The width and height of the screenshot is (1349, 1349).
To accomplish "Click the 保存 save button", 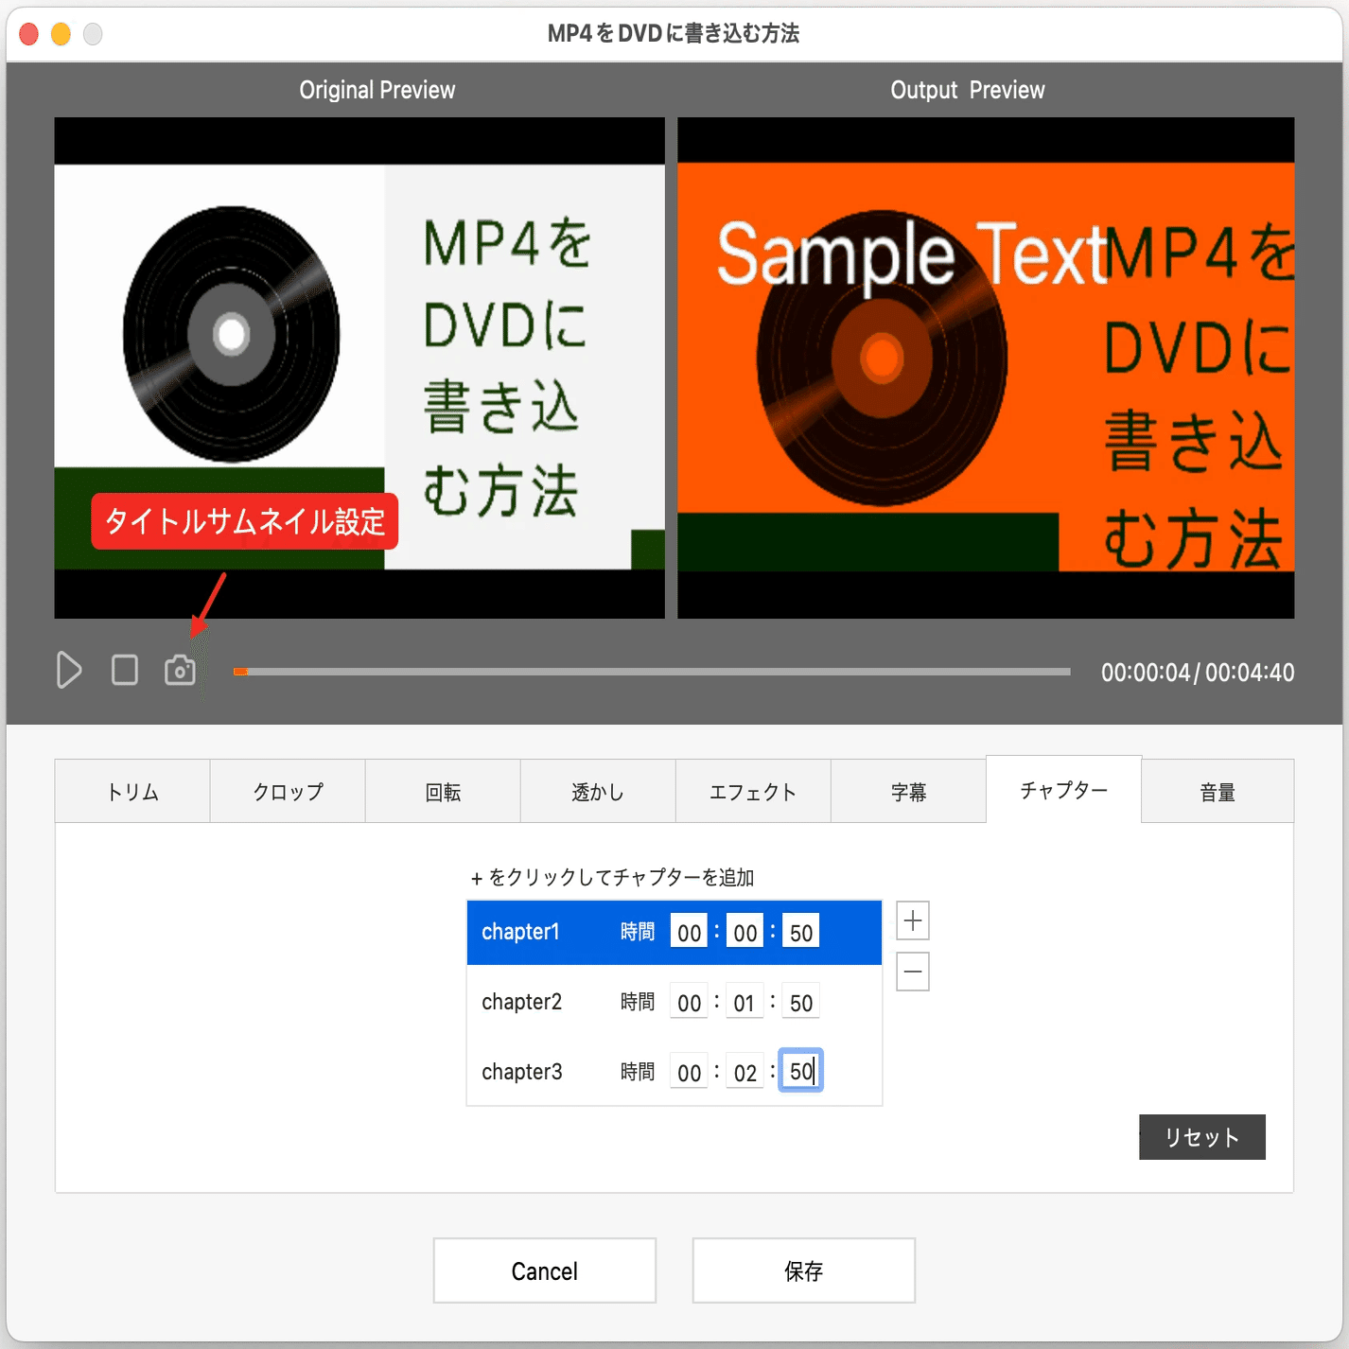I will click(802, 1270).
